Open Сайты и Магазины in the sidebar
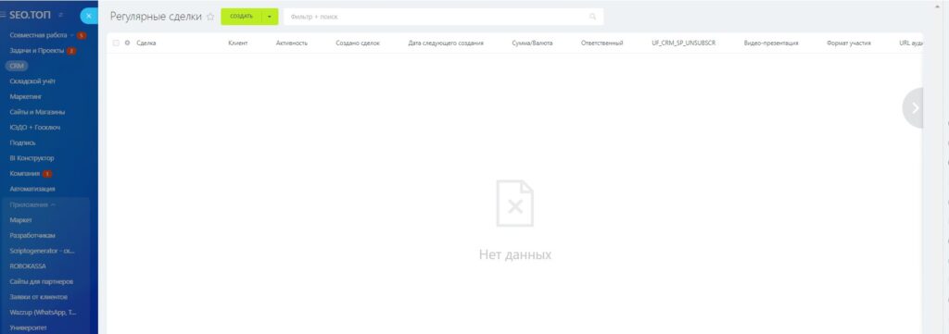 [x=37, y=112]
